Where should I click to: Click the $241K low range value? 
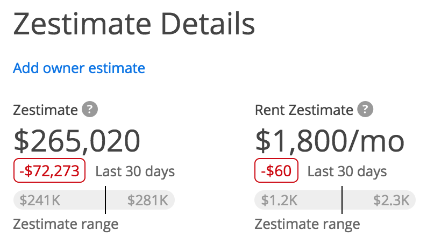[40, 200]
